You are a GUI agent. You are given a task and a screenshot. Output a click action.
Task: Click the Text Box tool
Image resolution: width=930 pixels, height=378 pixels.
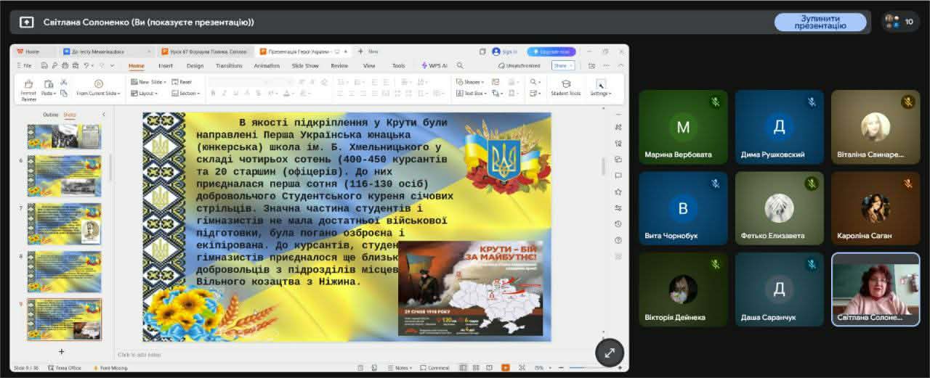pyautogui.click(x=471, y=94)
